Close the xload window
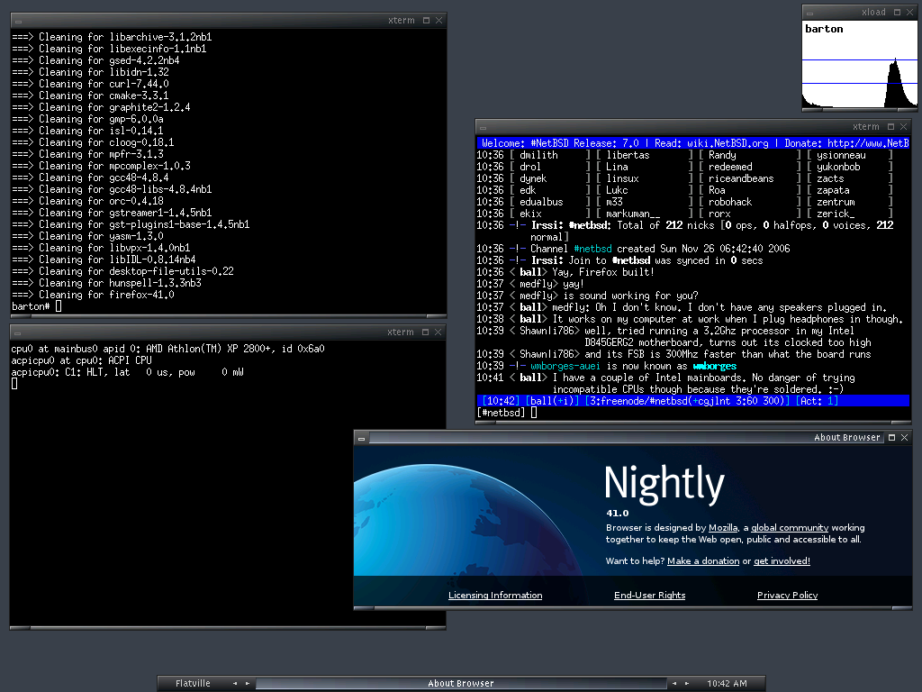The image size is (922, 692). pos(909,12)
